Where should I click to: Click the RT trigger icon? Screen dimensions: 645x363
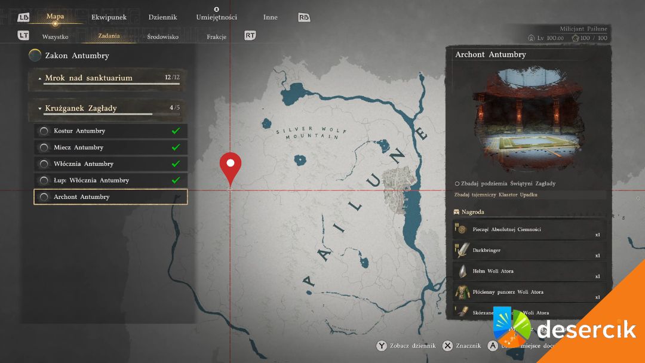[x=250, y=36]
